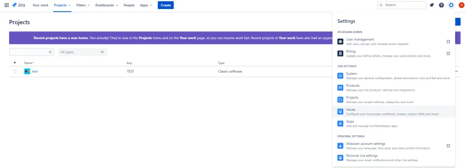
Task: Click the Personal Jira settings icon
Action: 340,158
